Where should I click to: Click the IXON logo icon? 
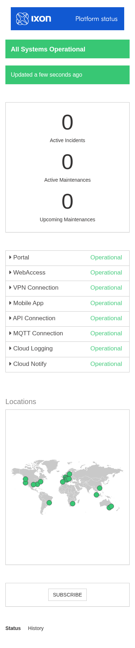pos(22,19)
